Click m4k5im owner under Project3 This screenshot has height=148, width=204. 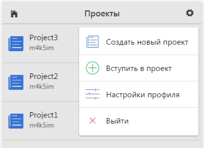42,48
